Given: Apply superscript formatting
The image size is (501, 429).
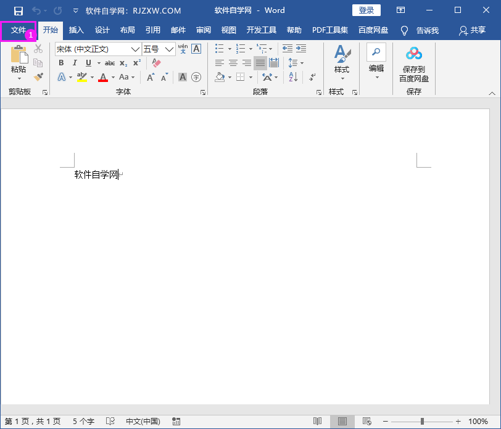Looking at the screenshot, I should pyautogui.click(x=138, y=62).
